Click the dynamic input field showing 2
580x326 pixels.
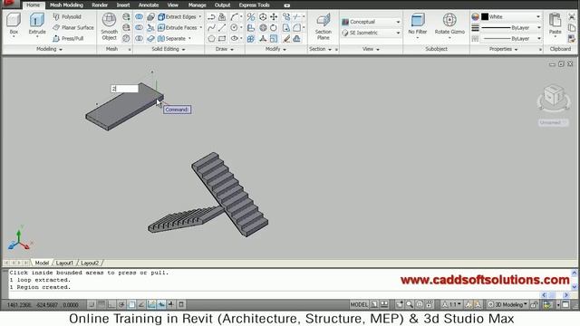pos(125,89)
